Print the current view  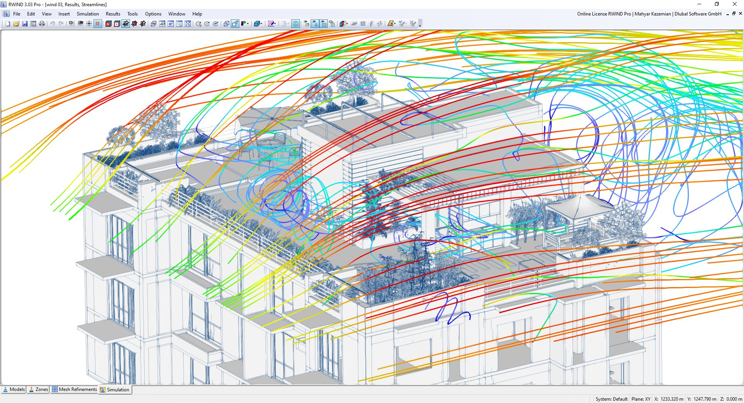click(42, 24)
